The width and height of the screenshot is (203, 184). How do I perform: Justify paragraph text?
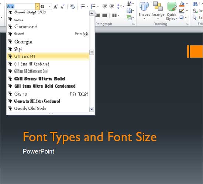point(104,15)
